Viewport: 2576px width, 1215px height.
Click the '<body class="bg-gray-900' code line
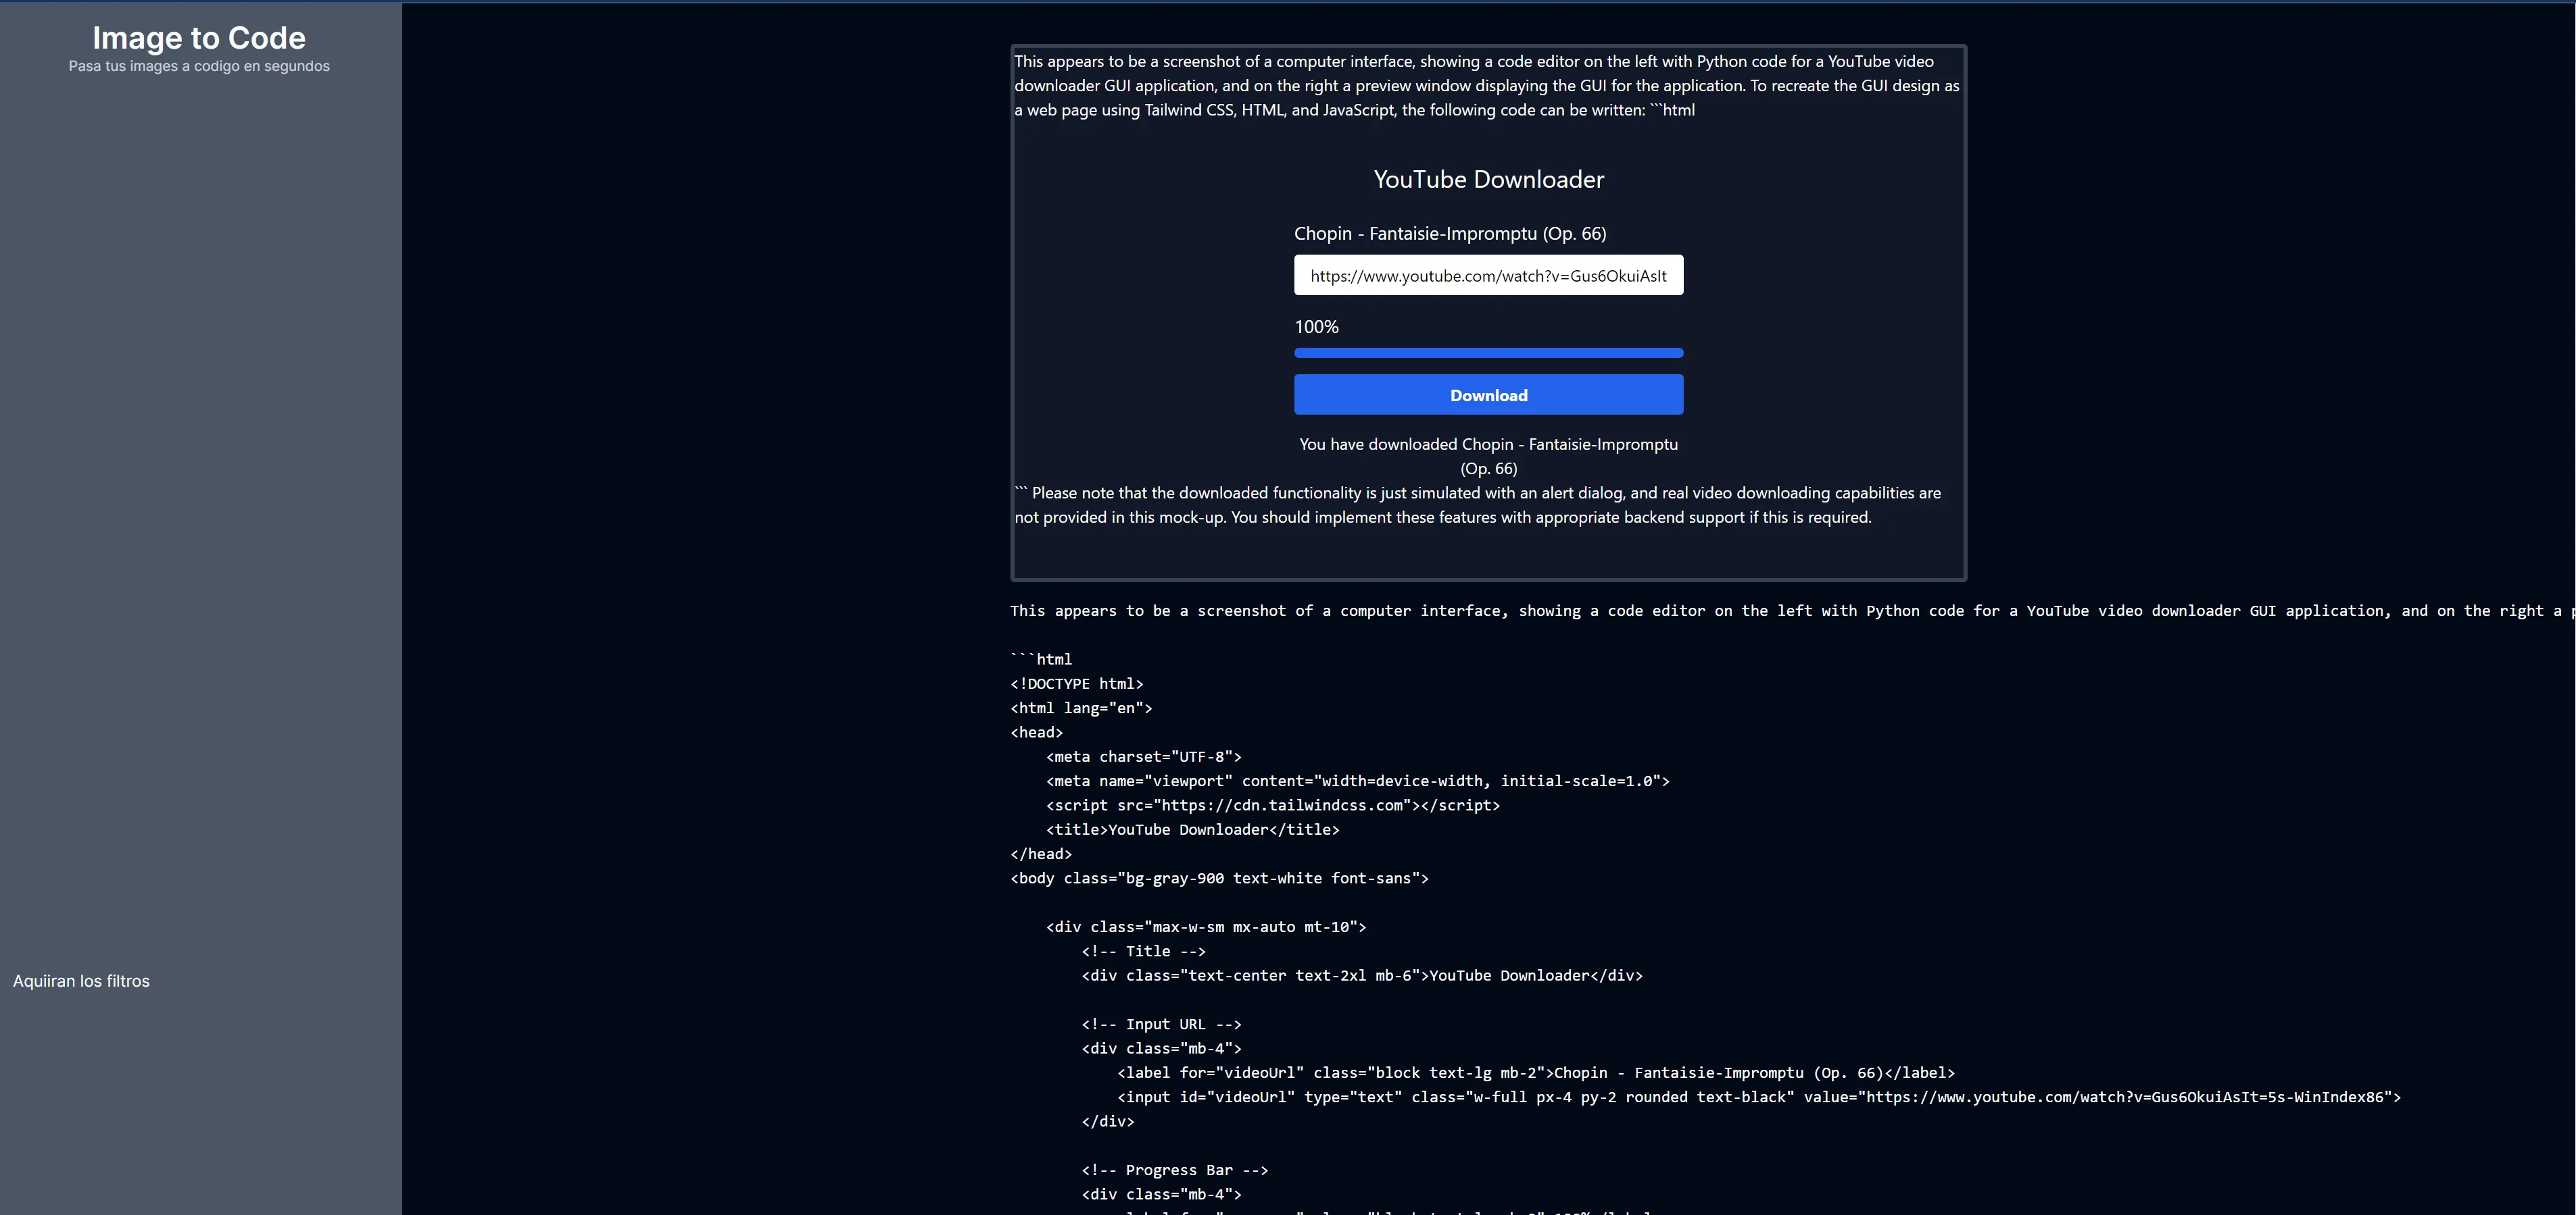[x=1219, y=878]
